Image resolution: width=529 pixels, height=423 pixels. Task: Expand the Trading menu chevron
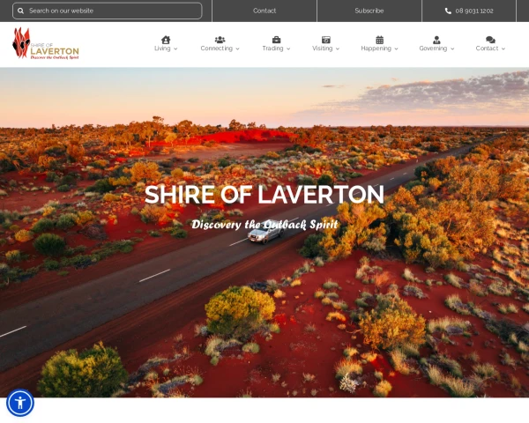288,49
